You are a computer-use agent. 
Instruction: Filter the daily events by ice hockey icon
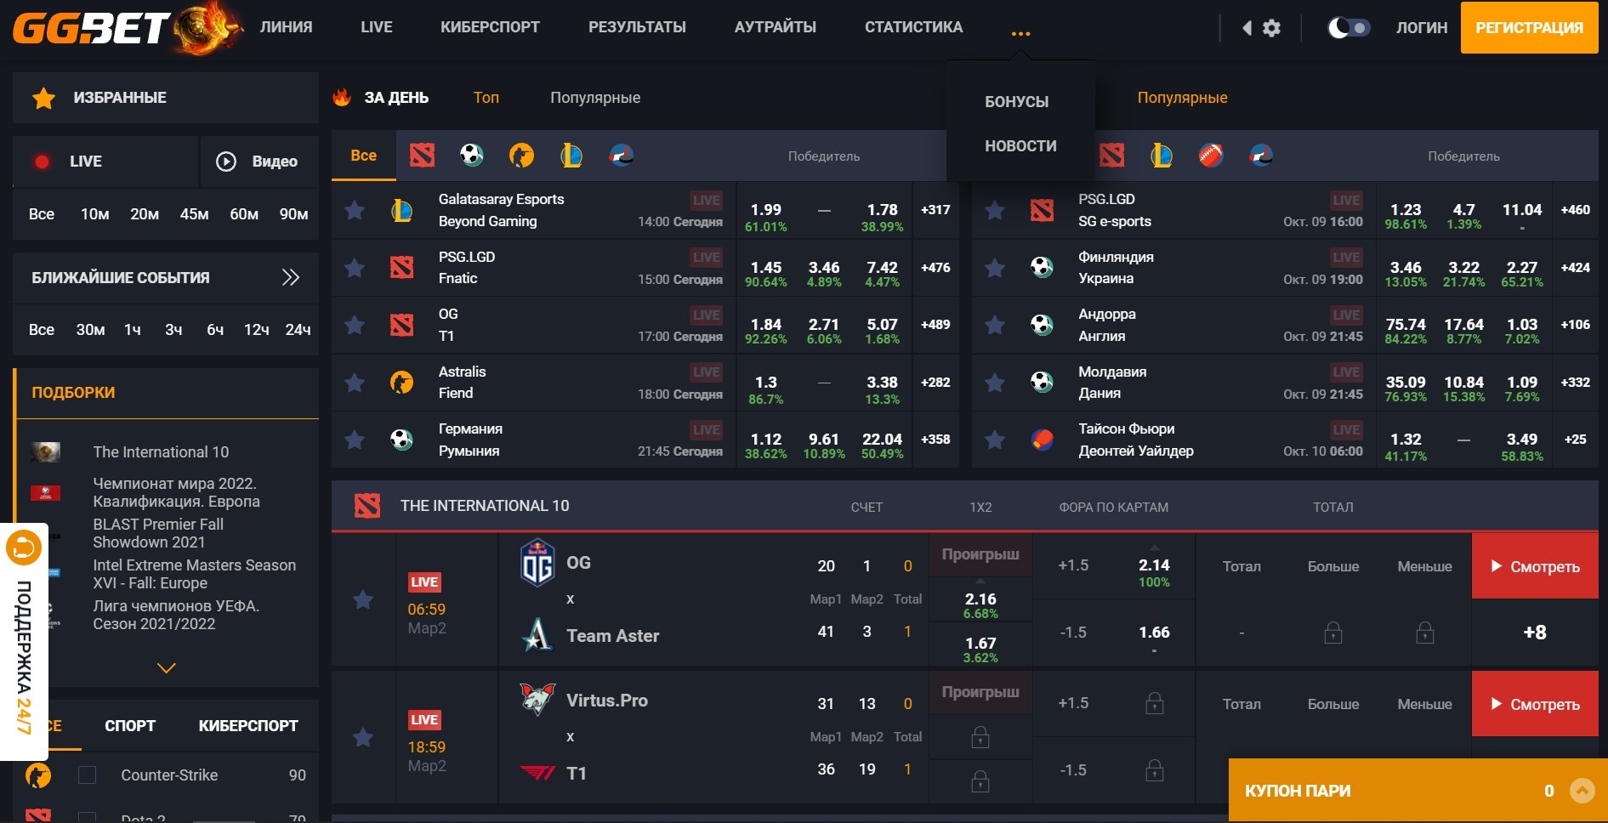622,156
